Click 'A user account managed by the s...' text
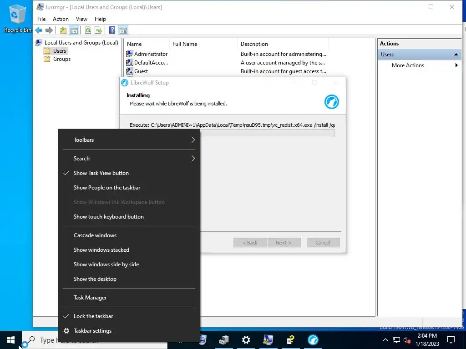 pyautogui.click(x=283, y=63)
